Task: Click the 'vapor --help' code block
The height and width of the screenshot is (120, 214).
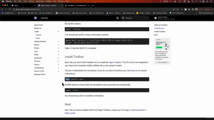Action: [107, 90]
